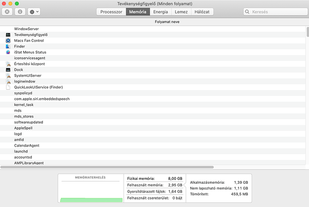This screenshot has width=309, height=207.
Task: Click the Tevékenységfigyelő process icon
Action: (x=8, y=34)
